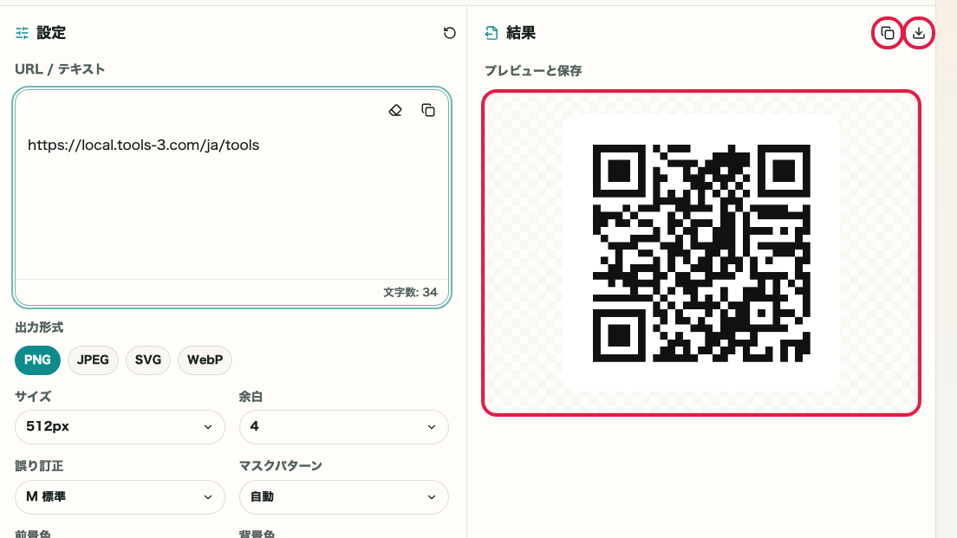Open the マスクパターン dropdown showing 自動

pyautogui.click(x=343, y=497)
